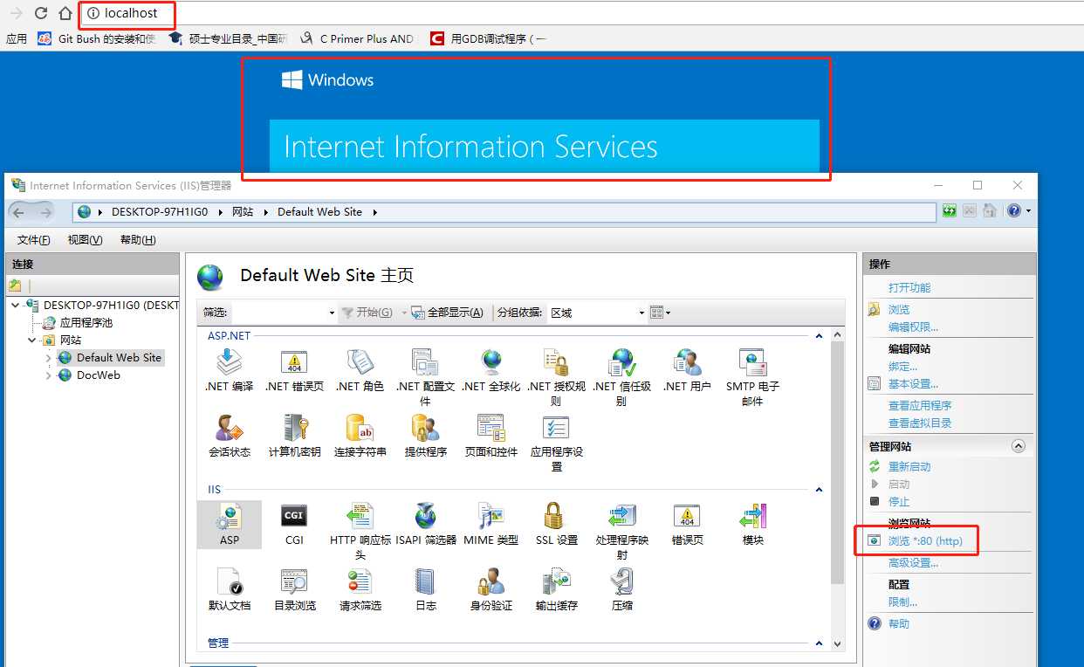Open the 帮助(H) menu
1084x667 pixels.
click(x=138, y=240)
